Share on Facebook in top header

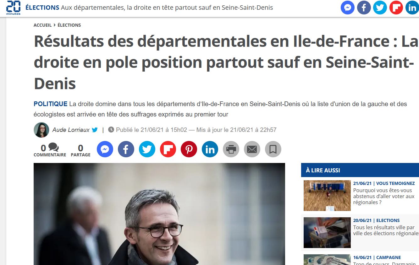click(364, 8)
